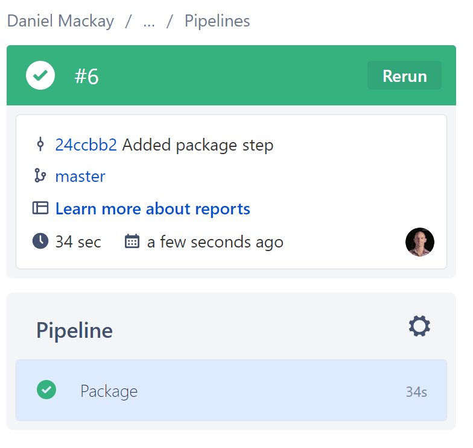Click the Rerun button
This screenshot has height=448, width=473.
404,75
